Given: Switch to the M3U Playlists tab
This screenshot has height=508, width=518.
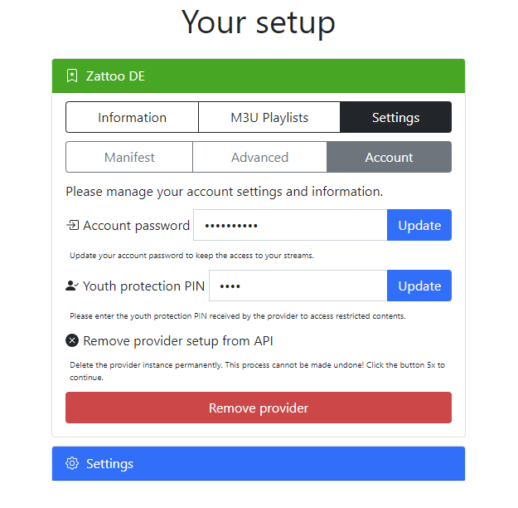Looking at the screenshot, I should point(269,117).
